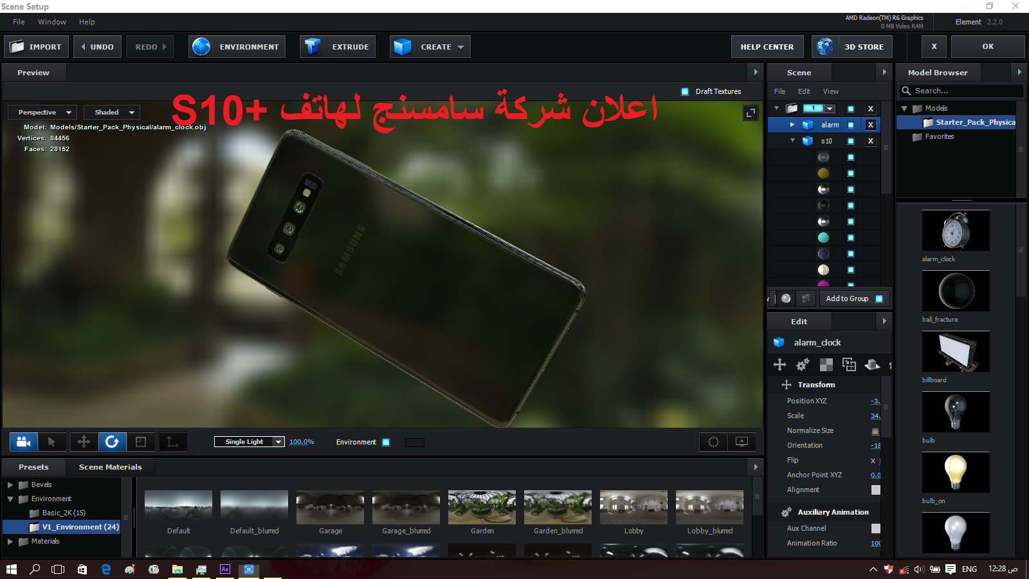Screen dimensions: 1029x579
Task: Activate the Rotate tool below the preview
Action: [x=112, y=442]
